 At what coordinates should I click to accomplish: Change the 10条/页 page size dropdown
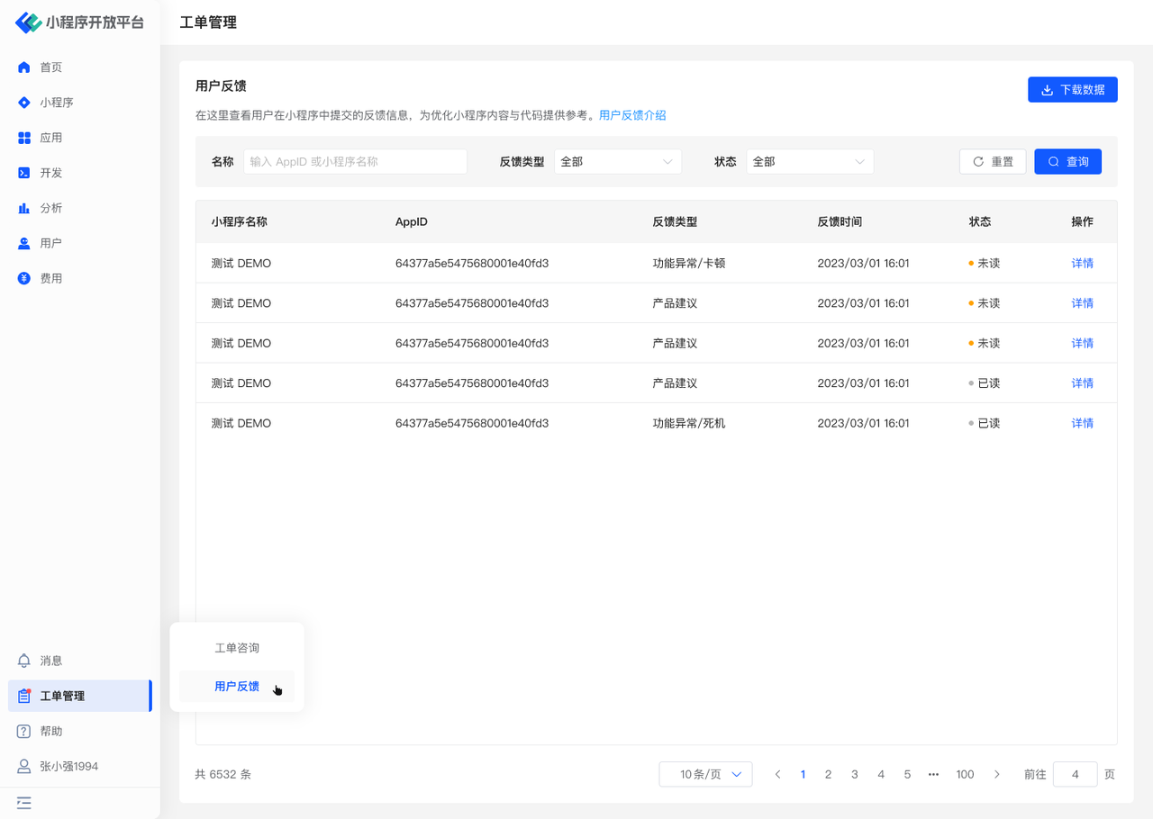(705, 774)
